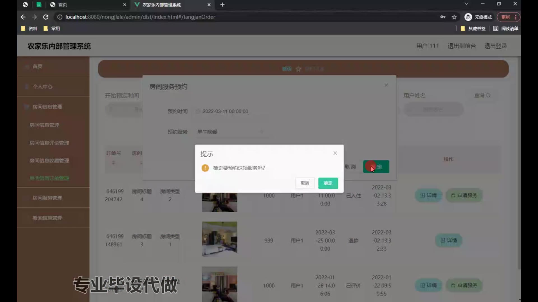Click the browser reload icon
The image size is (538, 302).
tap(46, 17)
